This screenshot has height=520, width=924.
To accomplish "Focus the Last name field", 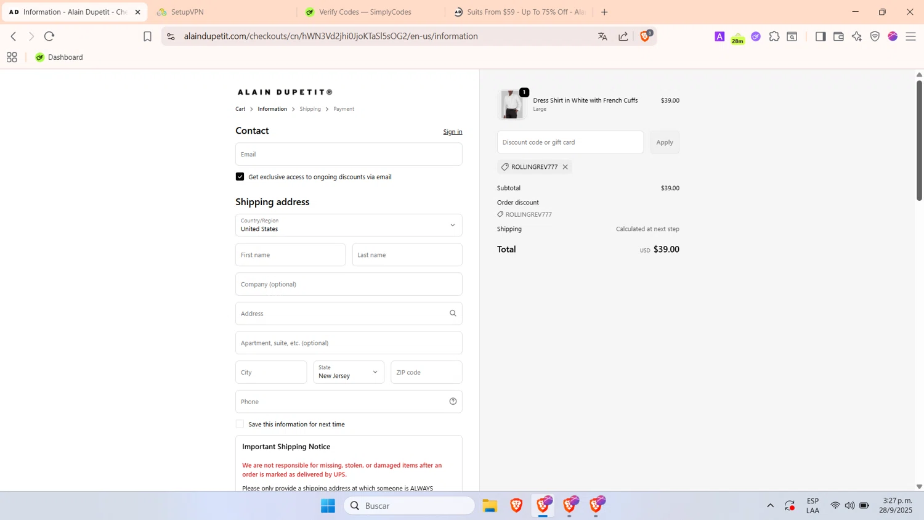I will tap(407, 254).
